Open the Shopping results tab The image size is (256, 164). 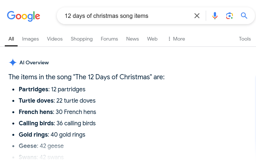click(x=81, y=39)
